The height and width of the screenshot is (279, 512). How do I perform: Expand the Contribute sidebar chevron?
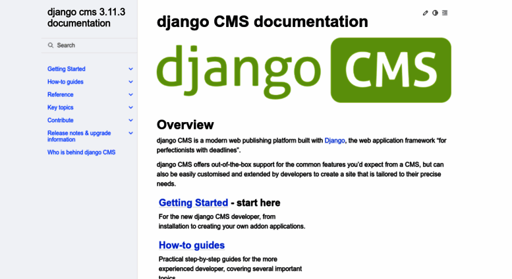point(130,120)
